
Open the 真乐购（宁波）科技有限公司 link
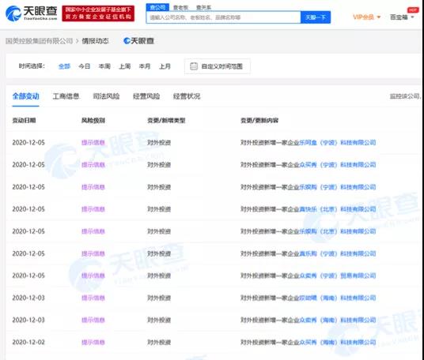[338, 253]
